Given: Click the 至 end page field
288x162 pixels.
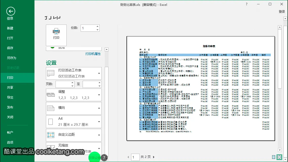Looking at the screenshot, I should pos(90,84).
